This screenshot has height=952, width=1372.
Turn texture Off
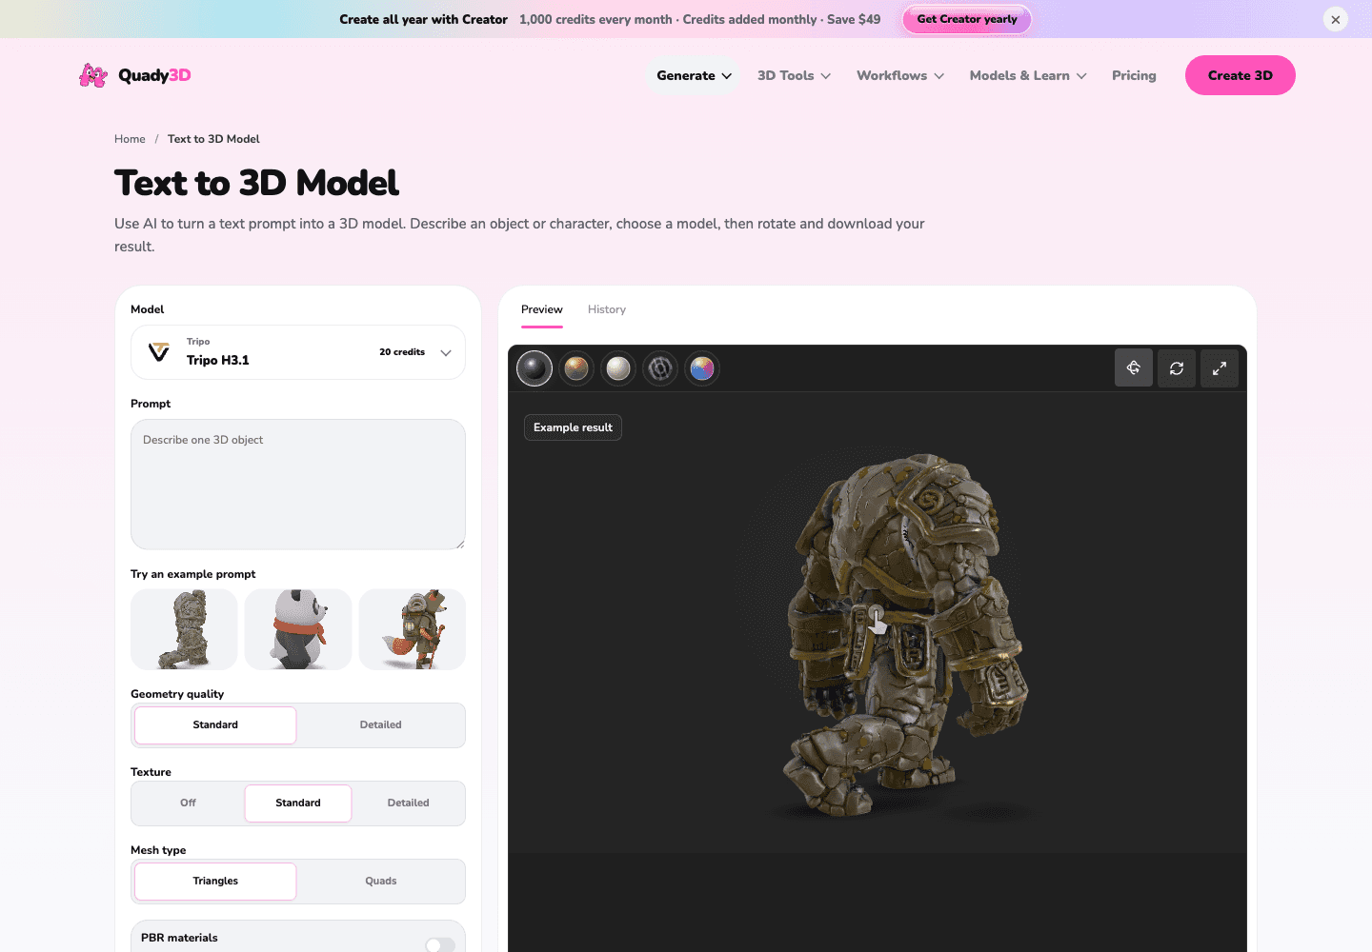pos(189,803)
